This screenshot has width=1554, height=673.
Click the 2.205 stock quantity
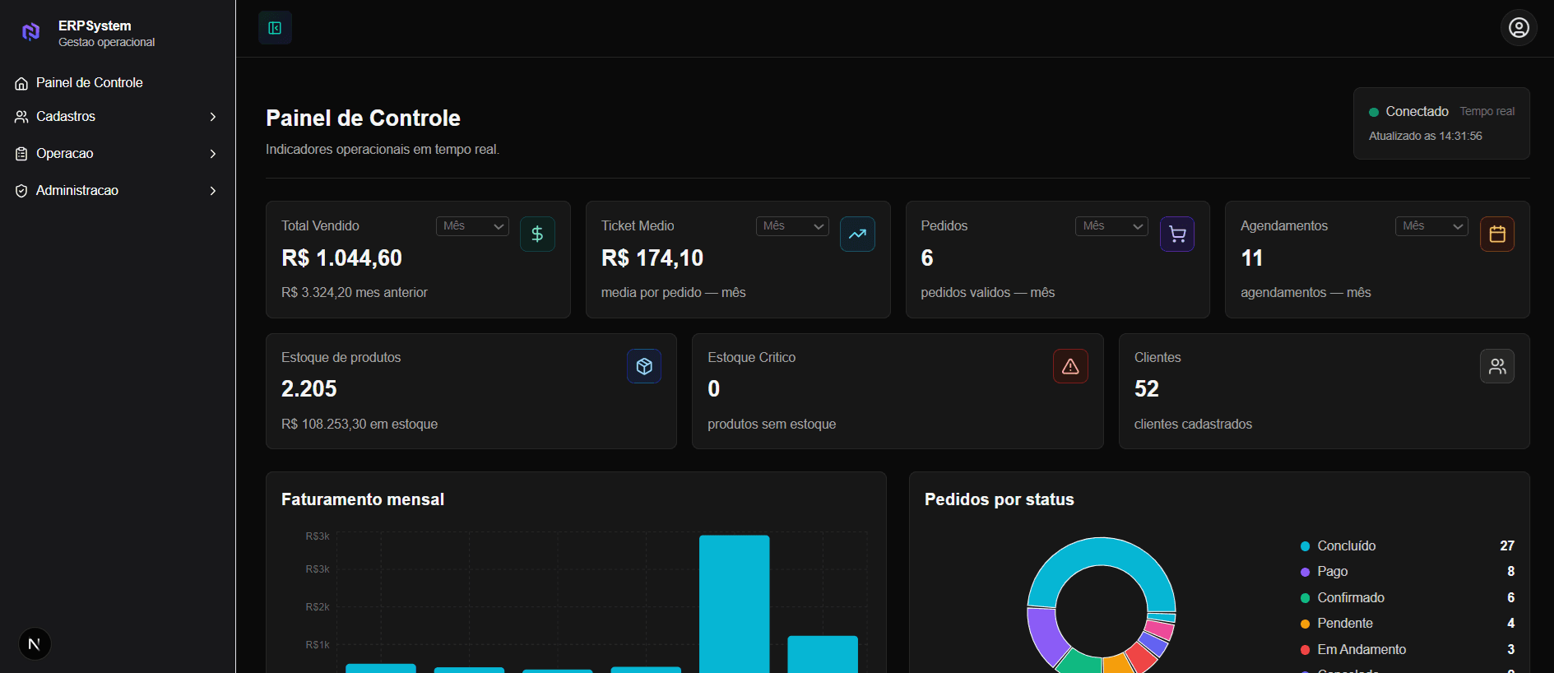[309, 388]
